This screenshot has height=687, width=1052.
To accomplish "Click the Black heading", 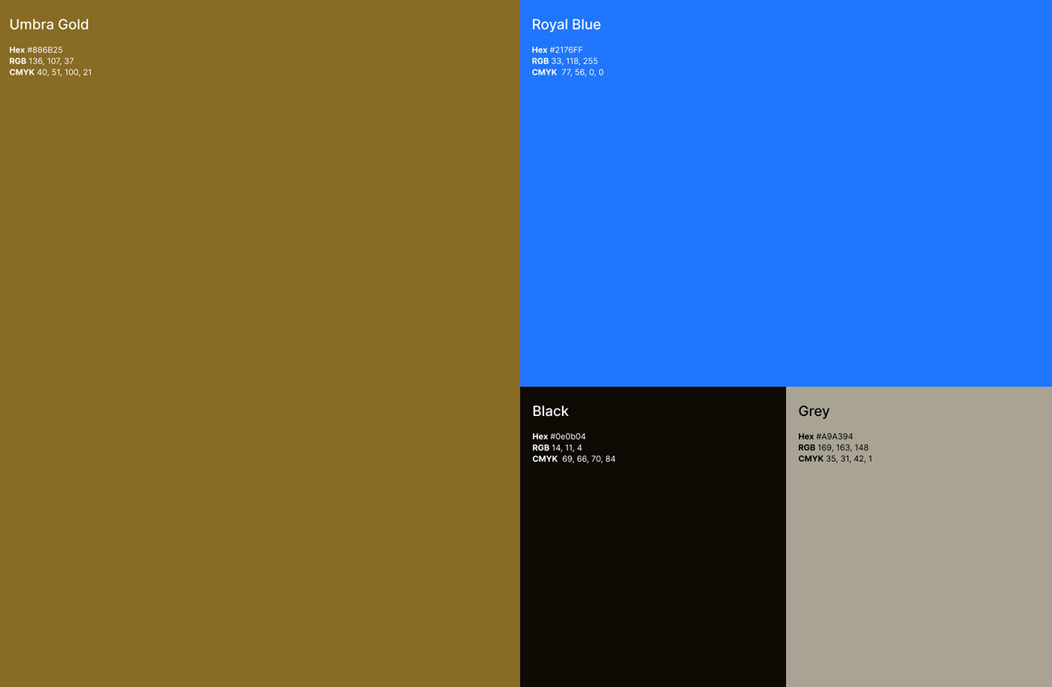I will coord(550,411).
